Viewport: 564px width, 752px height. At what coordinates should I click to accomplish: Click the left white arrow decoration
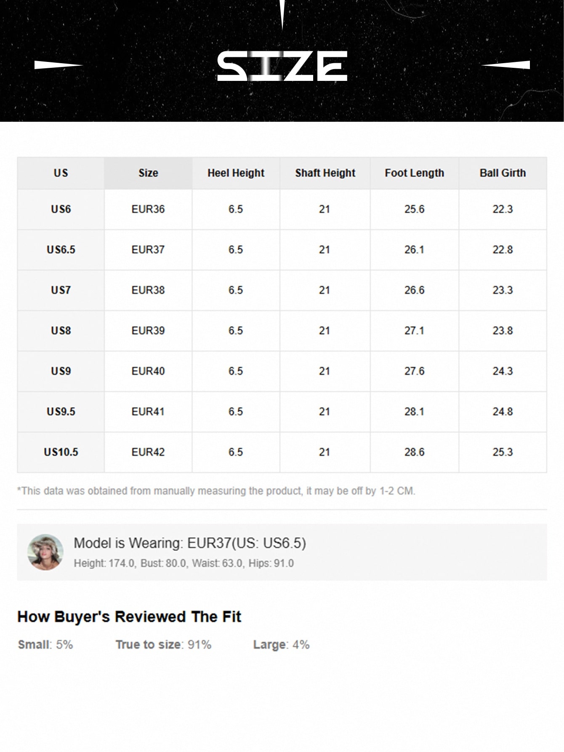(x=58, y=65)
